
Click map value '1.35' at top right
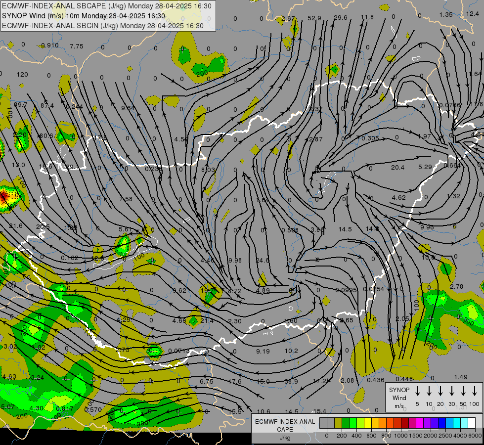click(446, 14)
